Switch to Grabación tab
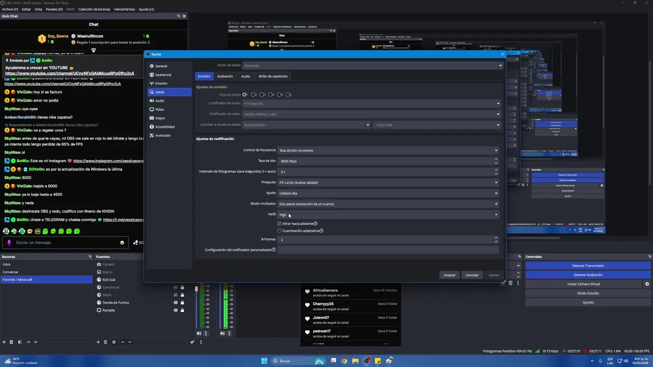 225,76
